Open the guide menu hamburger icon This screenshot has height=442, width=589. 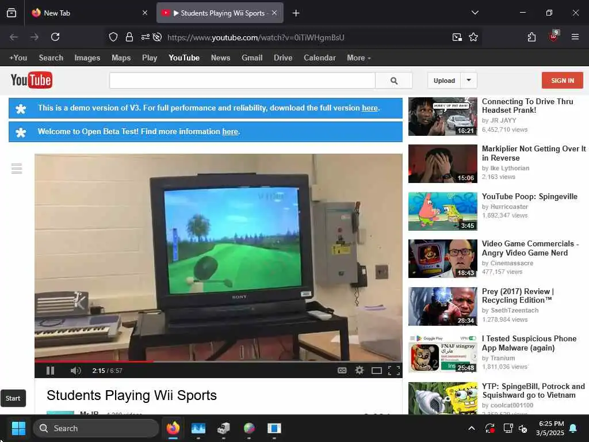(17, 169)
